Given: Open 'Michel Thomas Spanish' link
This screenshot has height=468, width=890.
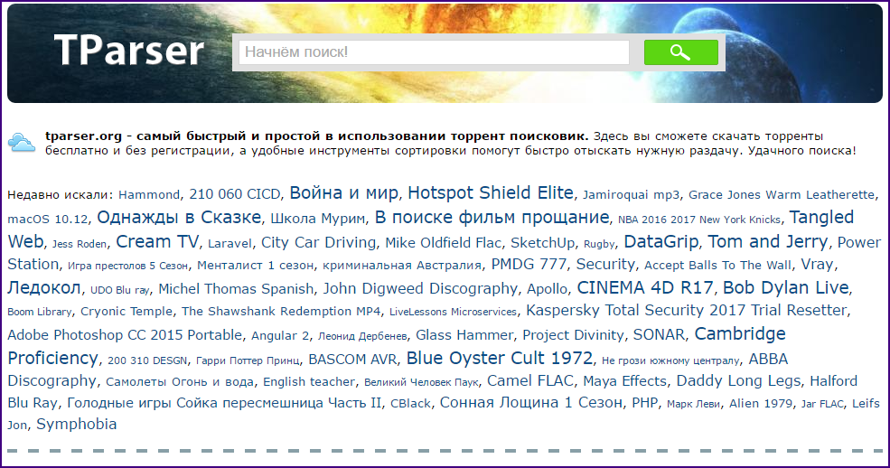Looking at the screenshot, I should (236, 289).
